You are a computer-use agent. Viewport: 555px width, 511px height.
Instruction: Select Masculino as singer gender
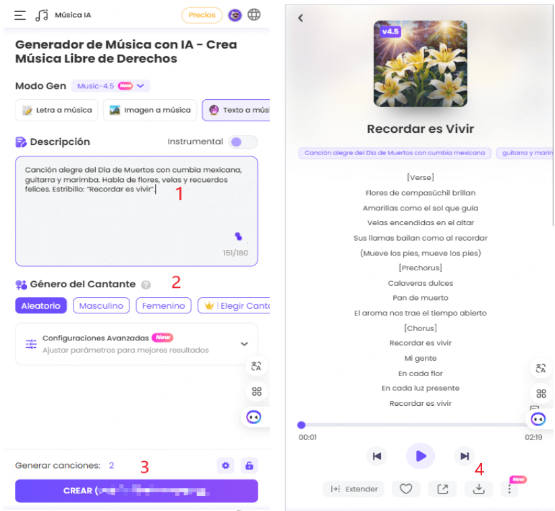click(101, 305)
